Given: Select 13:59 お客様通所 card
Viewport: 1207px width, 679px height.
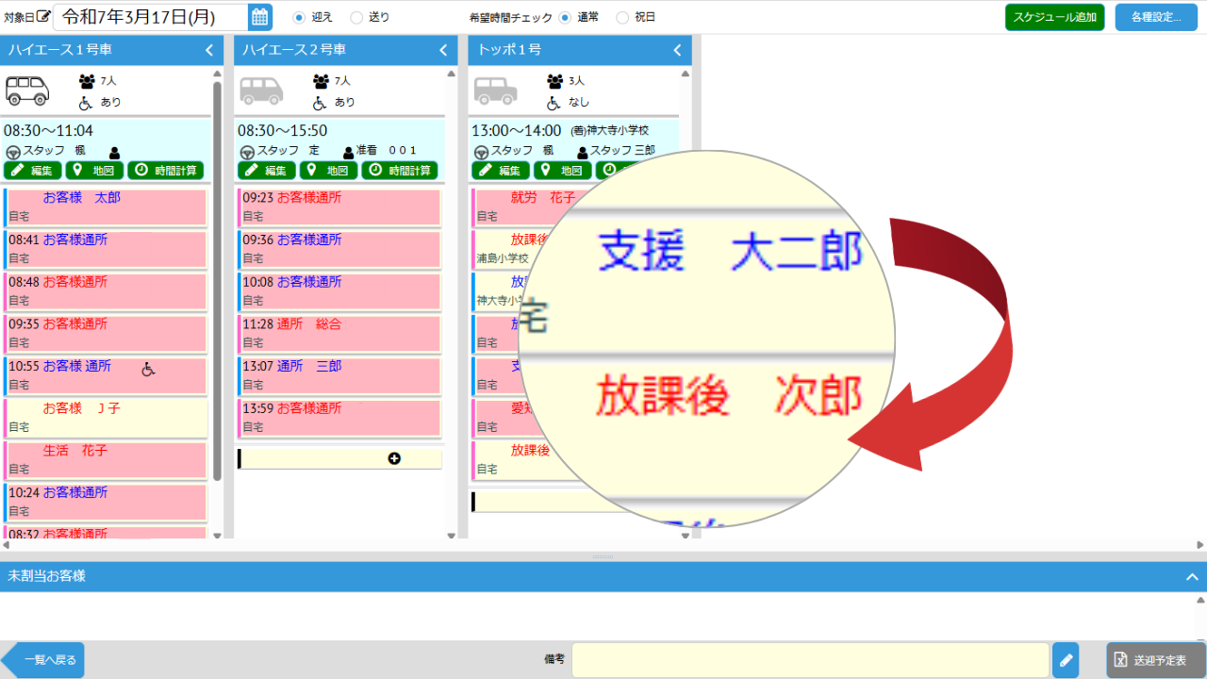Looking at the screenshot, I should point(339,418).
